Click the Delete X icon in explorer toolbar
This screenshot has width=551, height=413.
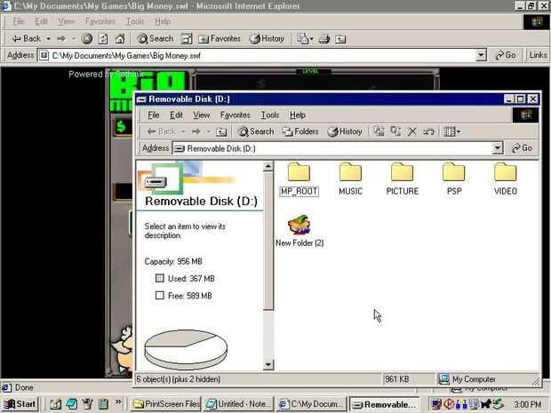pyautogui.click(x=412, y=131)
